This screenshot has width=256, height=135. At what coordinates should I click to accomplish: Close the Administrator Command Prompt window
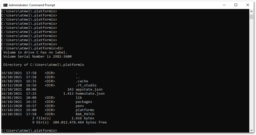(x=247, y=5)
